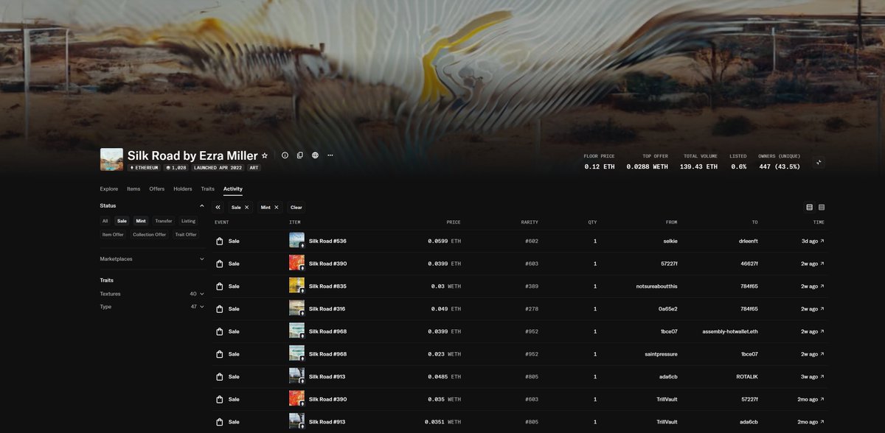Open the notsureaboutthis seller profile
This screenshot has height=433, width=885.
[x=656, y=286]
